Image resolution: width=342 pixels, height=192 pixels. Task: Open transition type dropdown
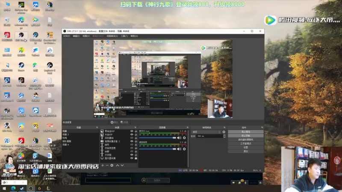pos(206,132)
